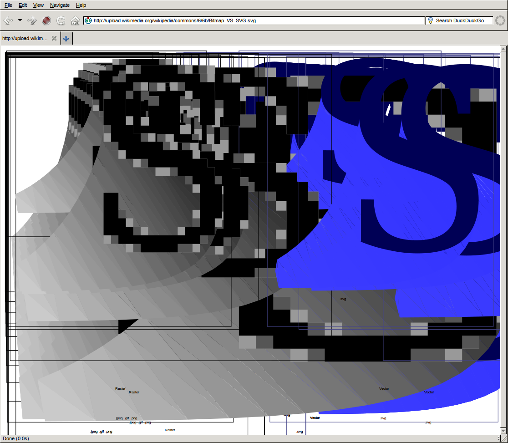Go to the Home page icon
Screen dimensions: 508x443
pyautogui.click(x=75, y=20)
